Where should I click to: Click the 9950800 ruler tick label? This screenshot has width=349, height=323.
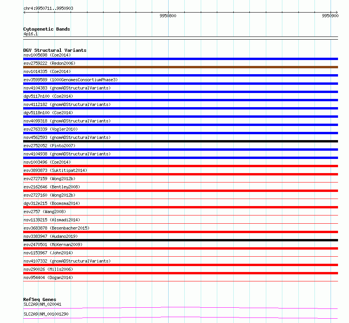point(168,16)
